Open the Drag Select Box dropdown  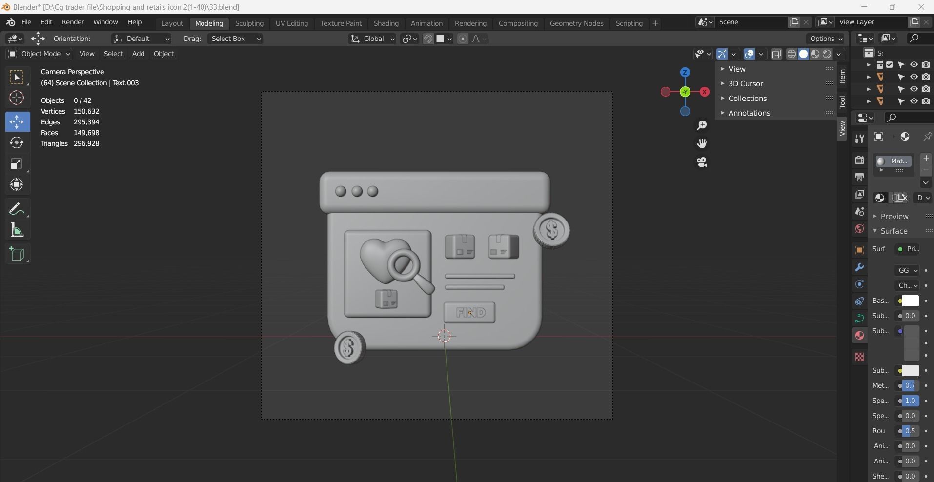pyautogui.click(x=235, y=39)
